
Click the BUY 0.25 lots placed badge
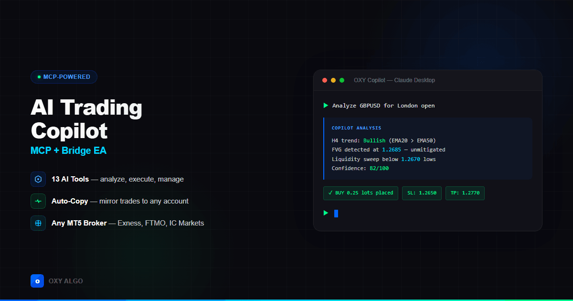(361, 193)
